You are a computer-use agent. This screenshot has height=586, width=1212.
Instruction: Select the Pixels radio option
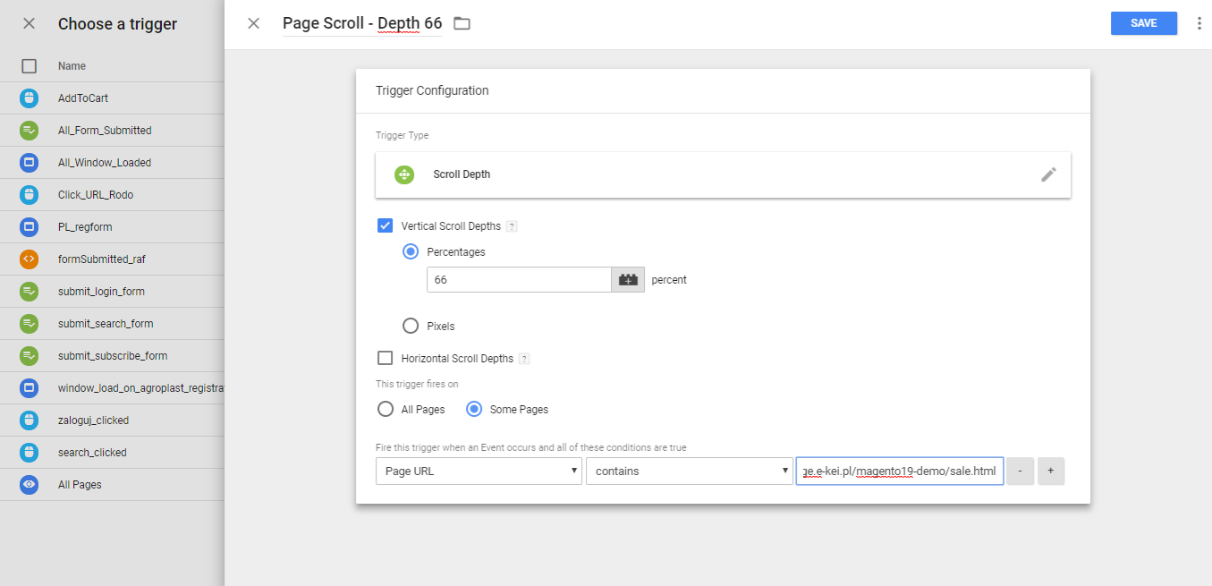411,327
